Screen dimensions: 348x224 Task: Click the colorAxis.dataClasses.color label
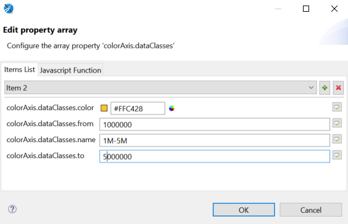[50, 108]
